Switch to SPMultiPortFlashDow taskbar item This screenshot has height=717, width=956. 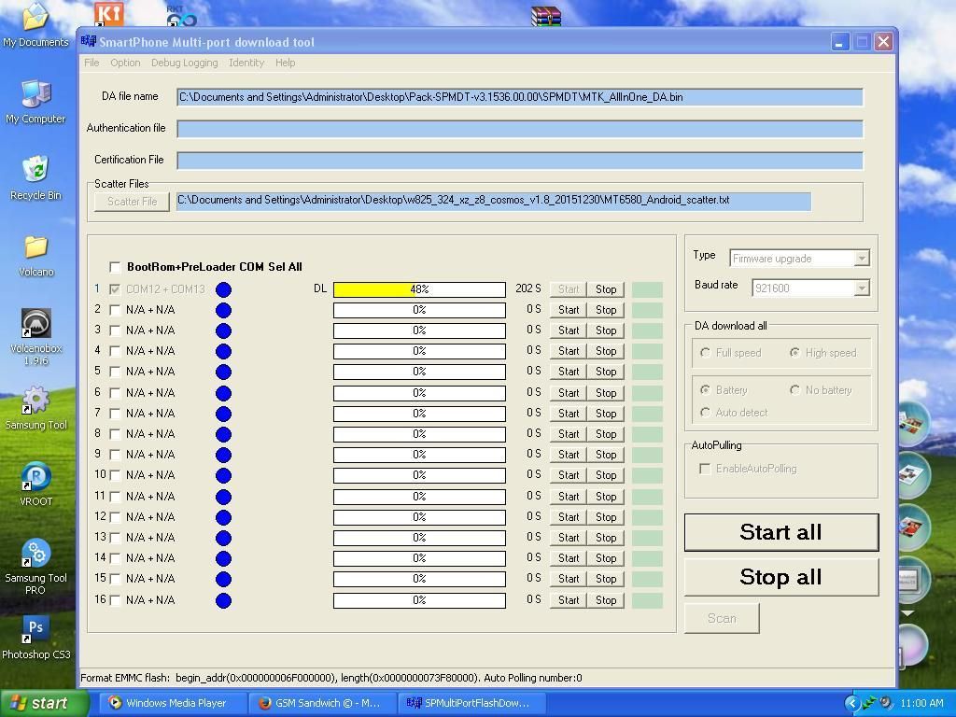[x=471, y=703]
